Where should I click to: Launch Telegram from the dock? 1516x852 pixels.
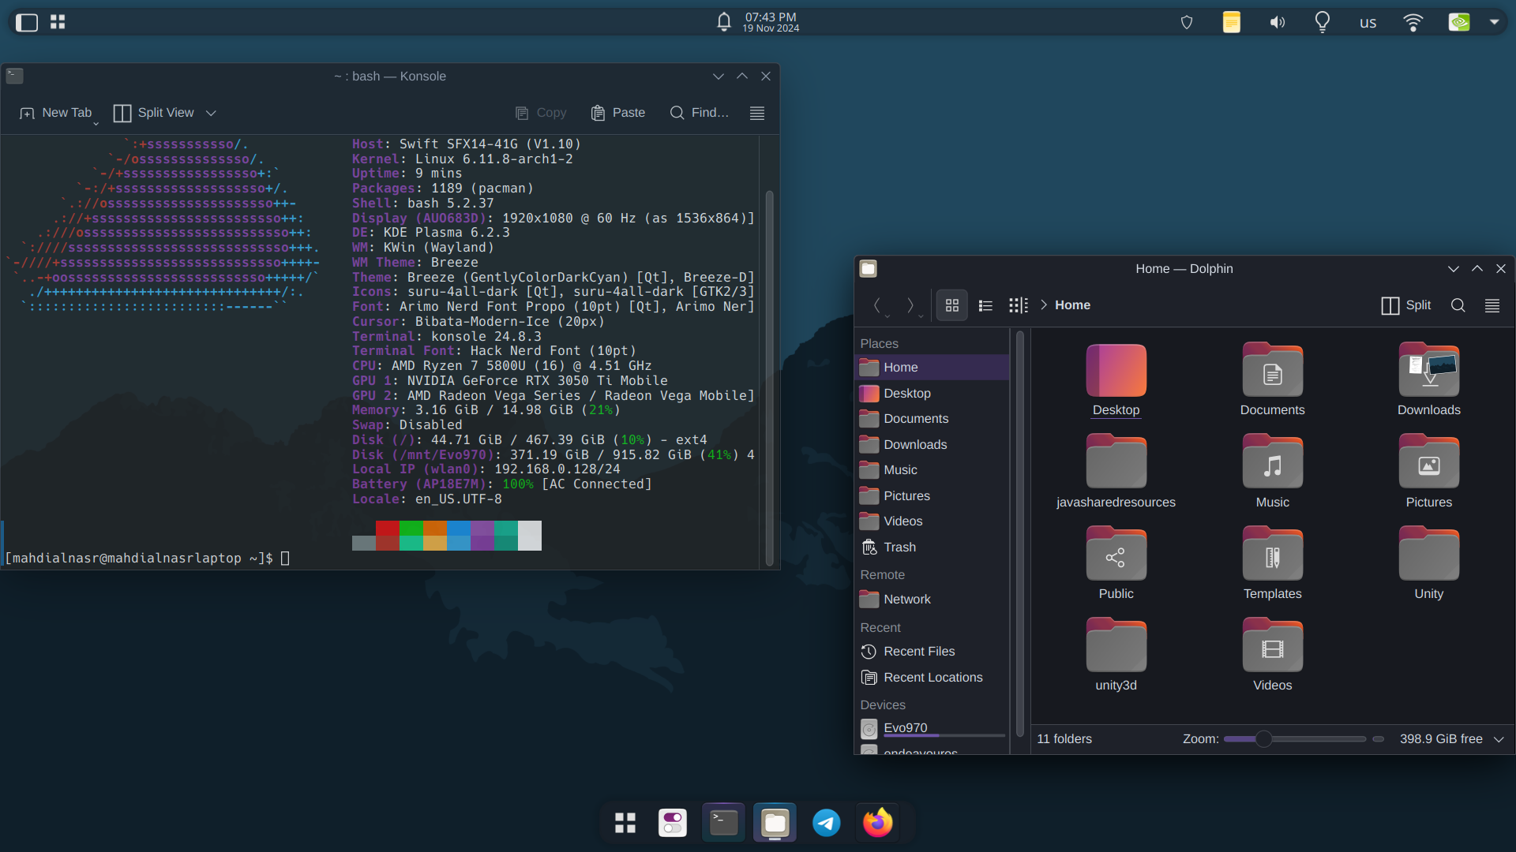[x=827, y=823]
